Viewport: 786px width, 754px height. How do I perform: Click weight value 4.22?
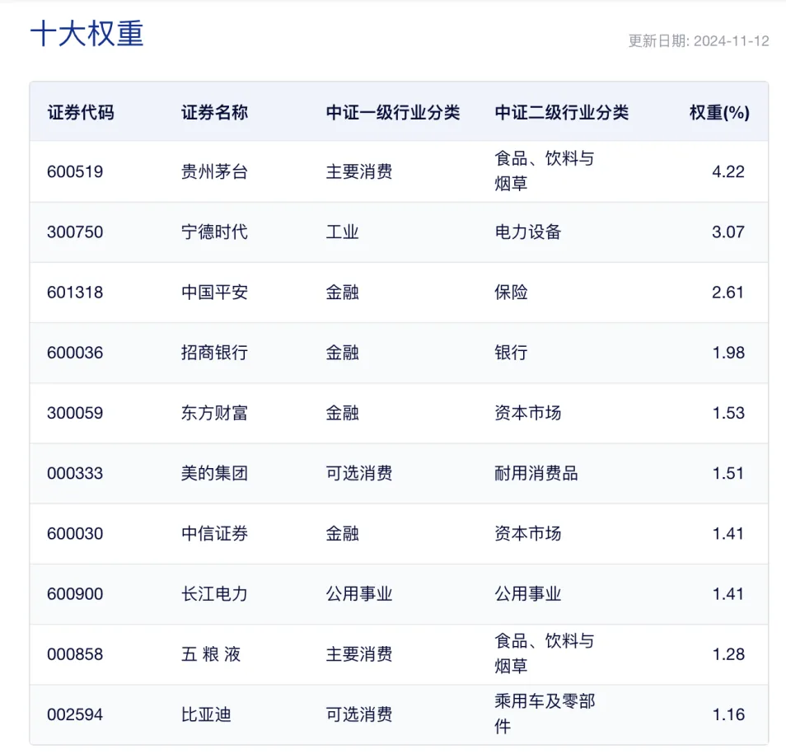click(x=728, y=172)
